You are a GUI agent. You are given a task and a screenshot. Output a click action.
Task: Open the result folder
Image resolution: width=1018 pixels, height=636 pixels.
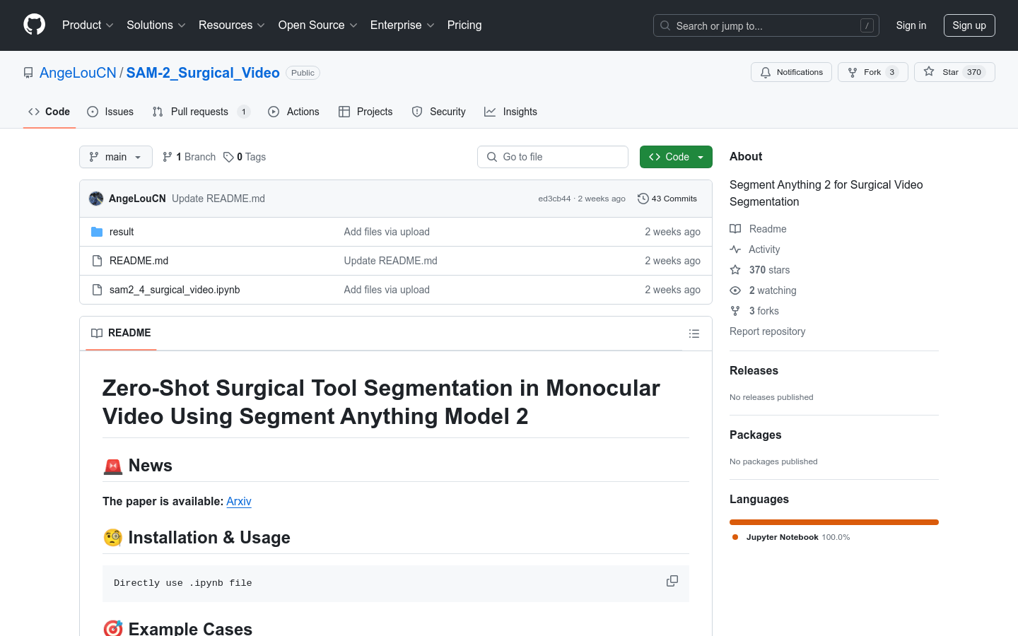122,232
